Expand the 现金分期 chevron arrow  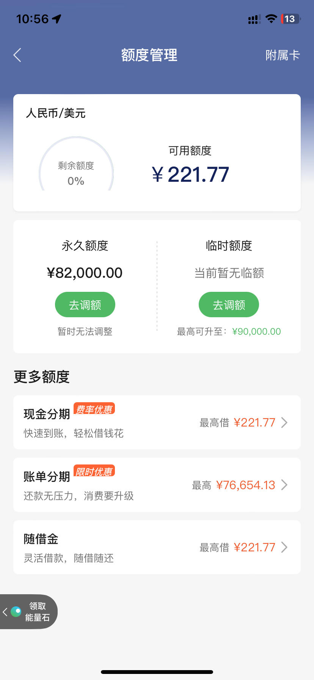tap(284, 422)
